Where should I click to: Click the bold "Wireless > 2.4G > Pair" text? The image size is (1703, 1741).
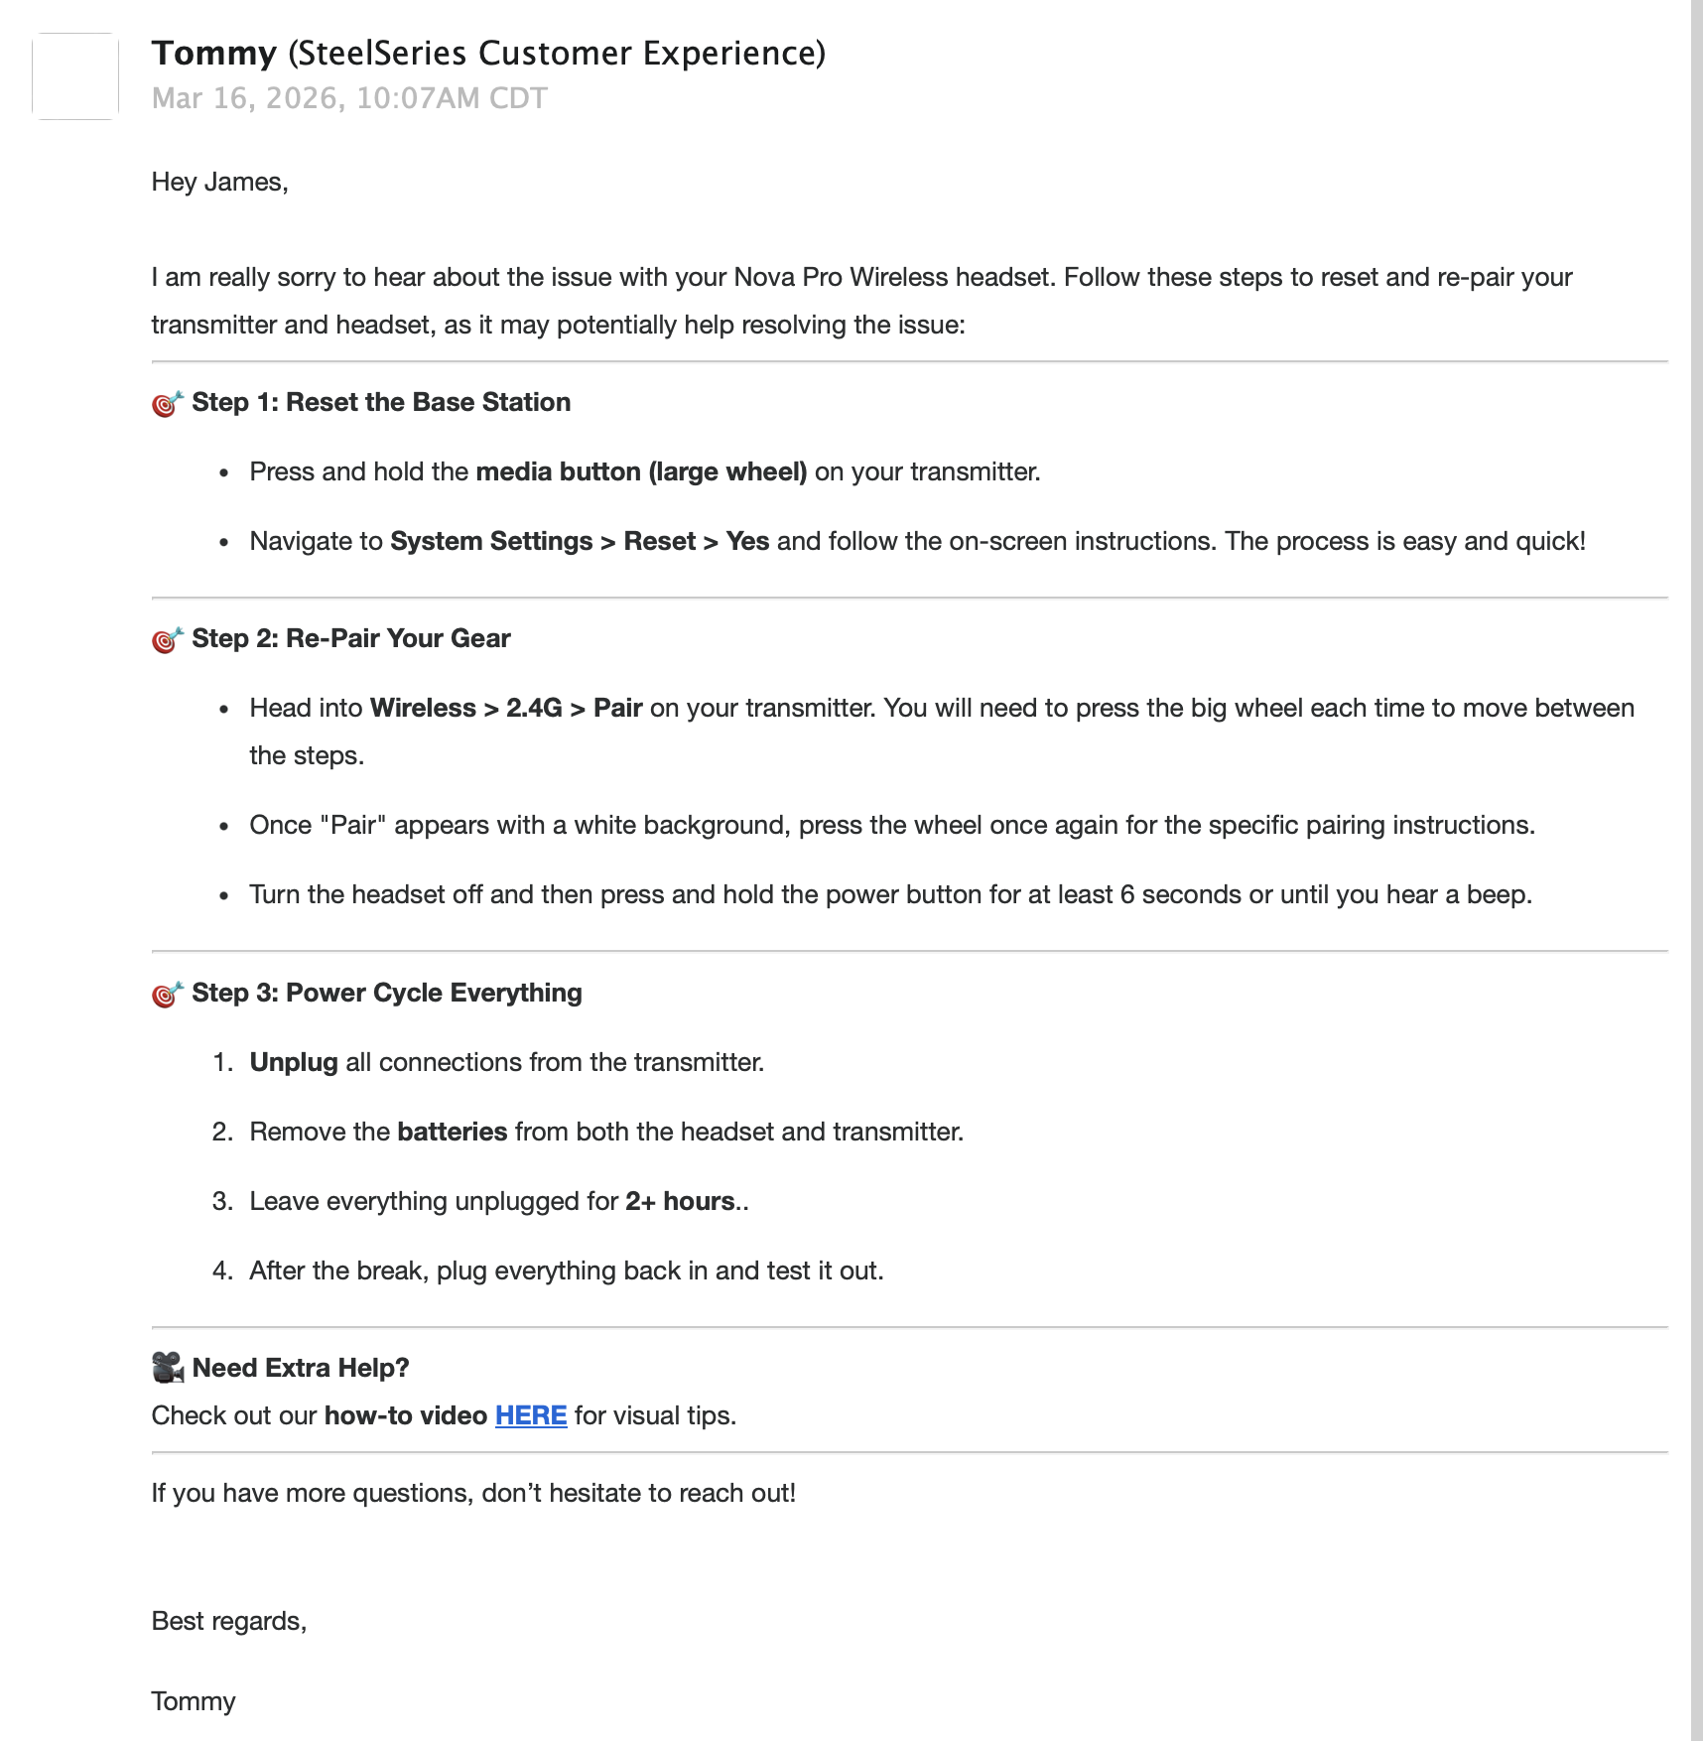pyautogui.click(x=506, y=708)
